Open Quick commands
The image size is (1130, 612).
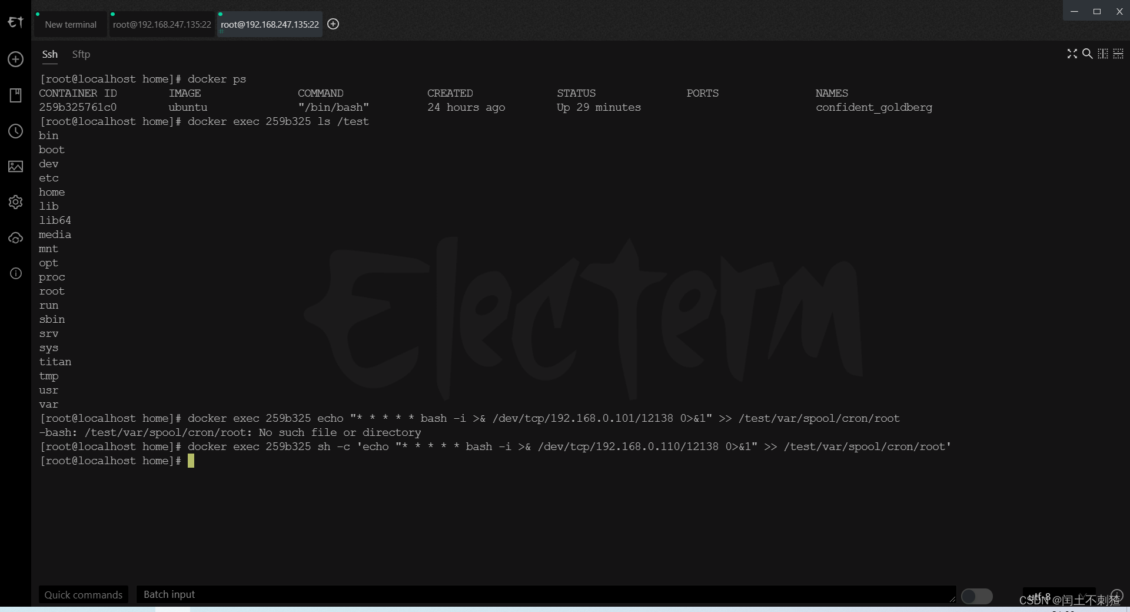84,595
